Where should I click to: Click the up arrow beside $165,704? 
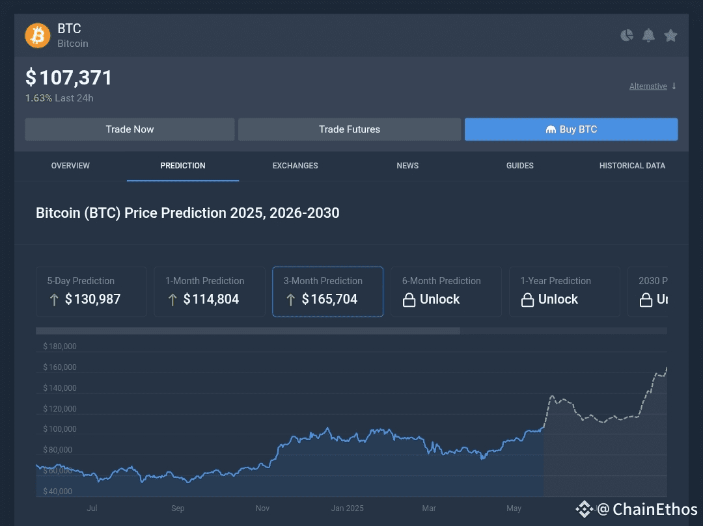290,300
